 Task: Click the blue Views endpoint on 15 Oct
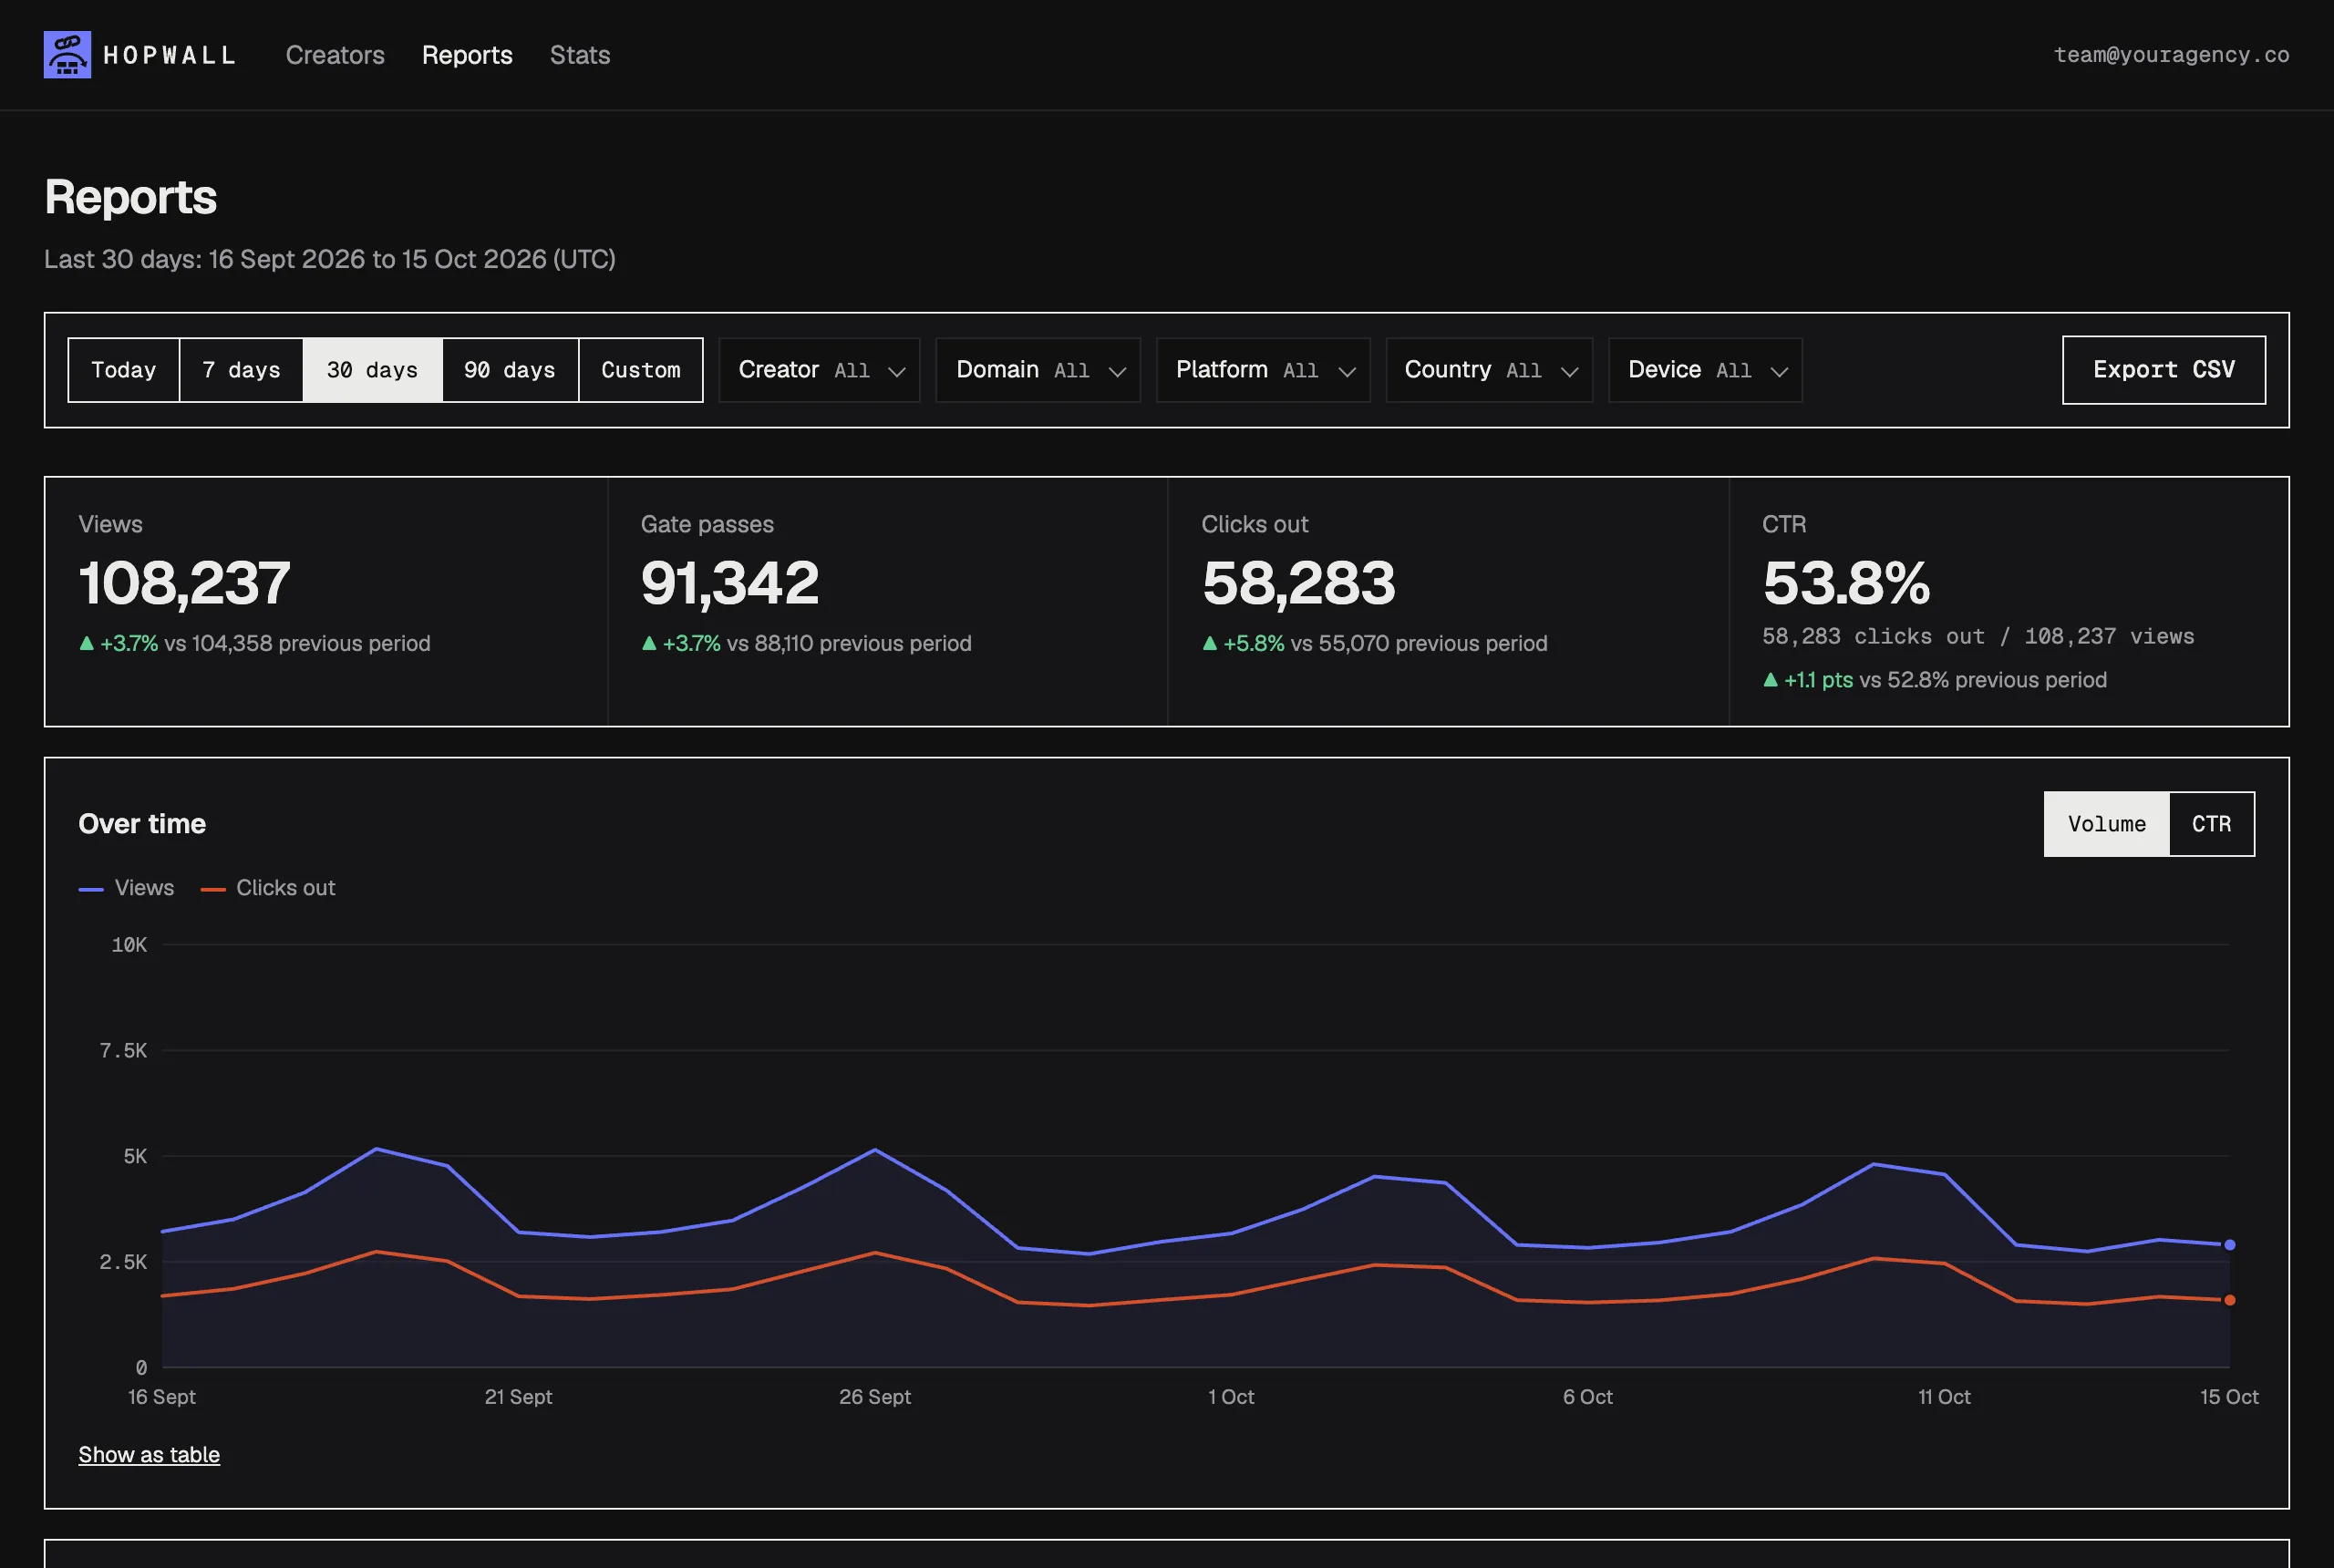pyautogui.click(x=2229, y=1245)
